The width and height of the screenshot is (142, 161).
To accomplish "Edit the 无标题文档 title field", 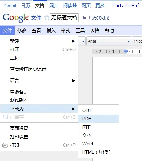I will click(64, 18).
